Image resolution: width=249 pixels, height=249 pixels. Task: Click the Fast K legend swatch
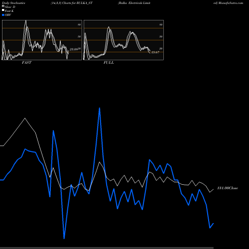3,10
